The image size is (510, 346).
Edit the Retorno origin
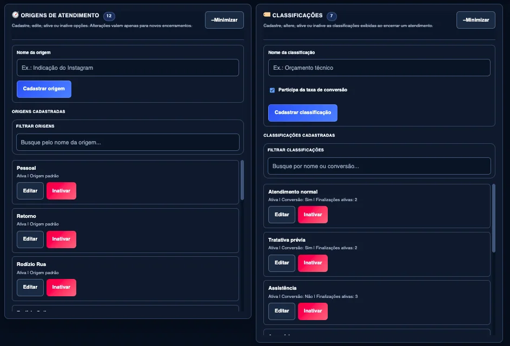pos(30,239)
